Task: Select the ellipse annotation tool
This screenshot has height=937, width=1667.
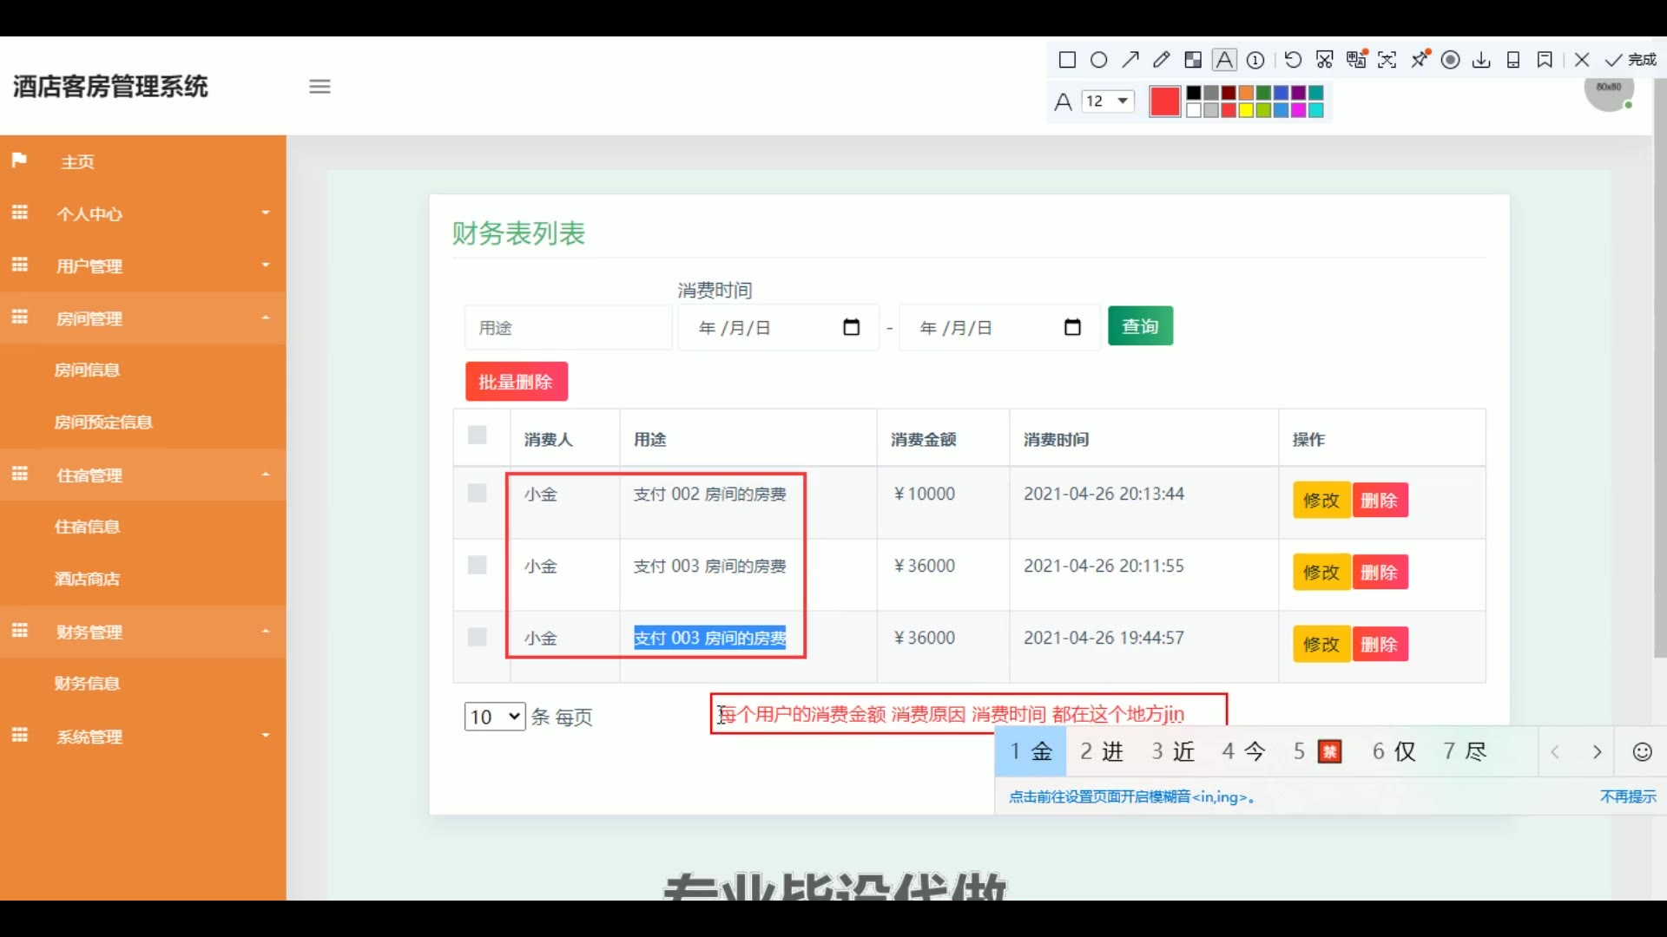Action: (1098, 60)
